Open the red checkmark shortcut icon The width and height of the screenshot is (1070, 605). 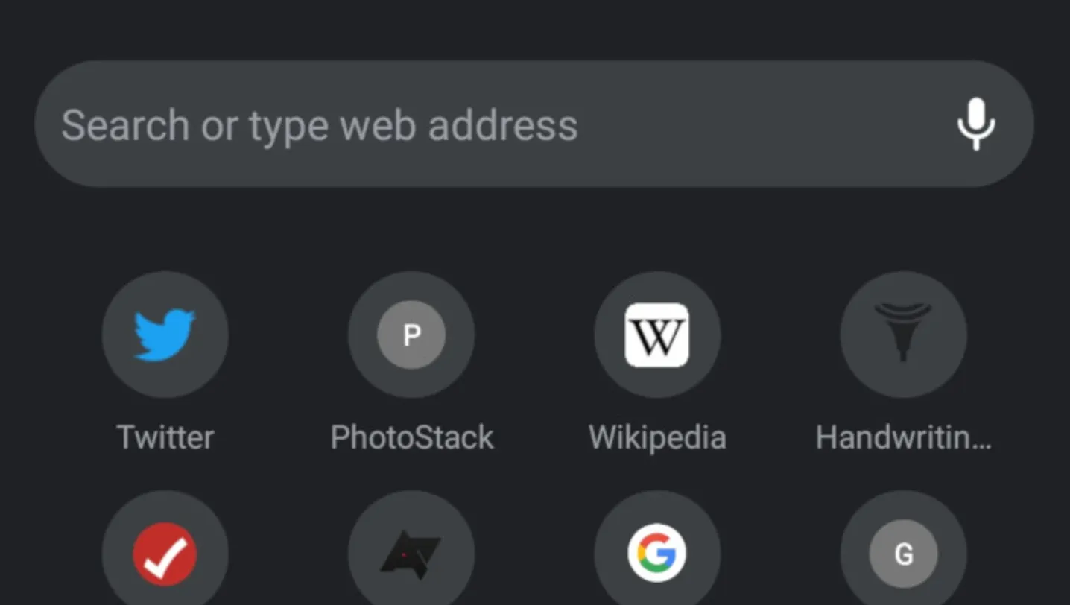click(x=165, y=554)
